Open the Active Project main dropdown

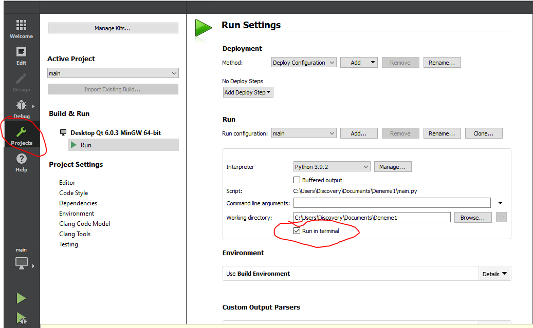pos(113,73)
